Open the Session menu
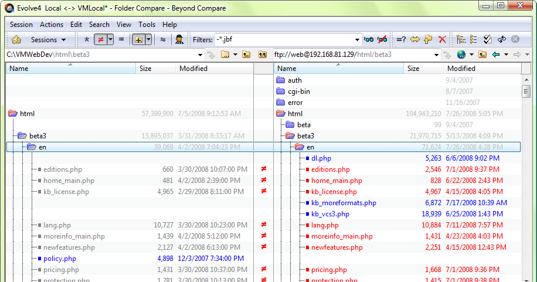Image resolution: width=537 pixels, height=282 pixels. coord(21,25)
